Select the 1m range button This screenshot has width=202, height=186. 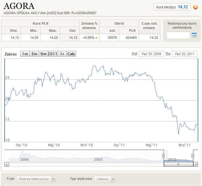pos(25,54)
